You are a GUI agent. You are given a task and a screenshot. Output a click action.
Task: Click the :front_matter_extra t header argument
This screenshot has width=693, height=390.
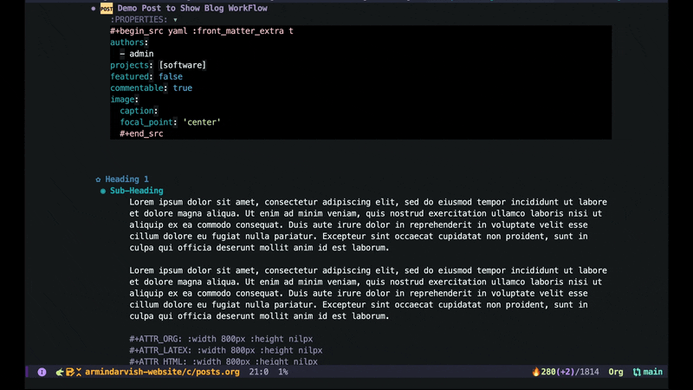click(x=243, y=31)
